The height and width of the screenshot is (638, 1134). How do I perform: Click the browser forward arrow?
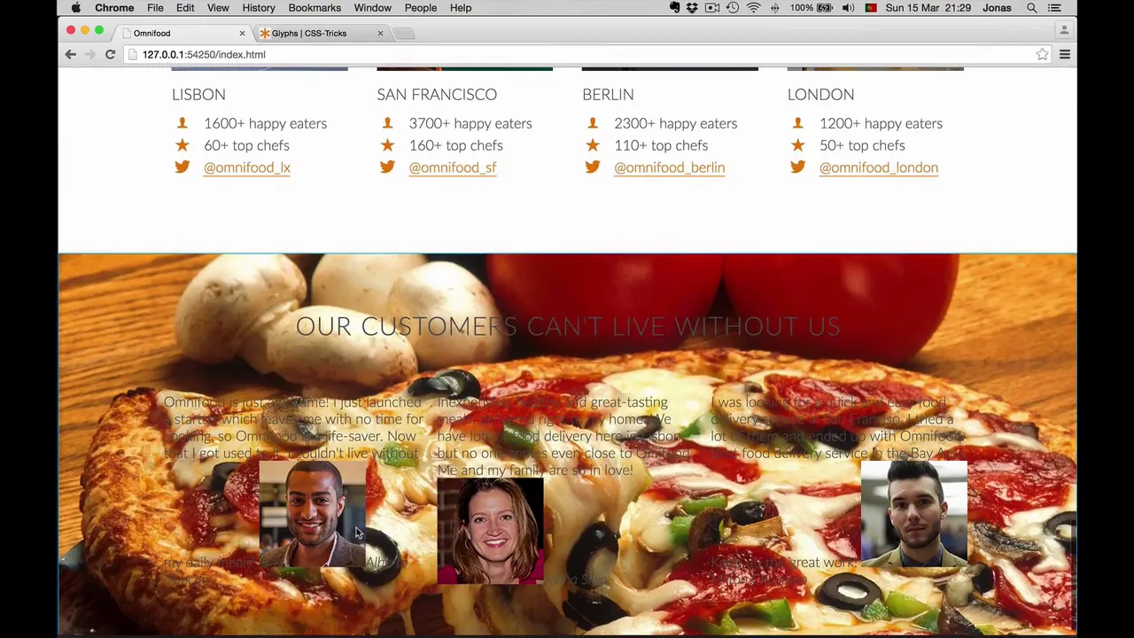(89, 55)
